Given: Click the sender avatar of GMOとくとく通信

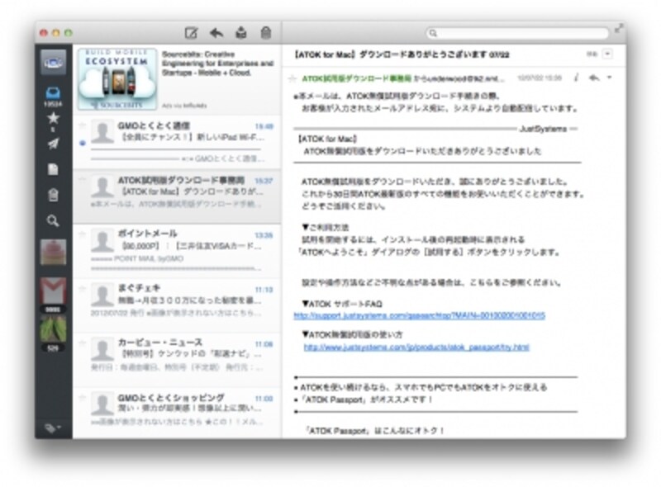Looking at the screenshot, I should tap(102, 131).
